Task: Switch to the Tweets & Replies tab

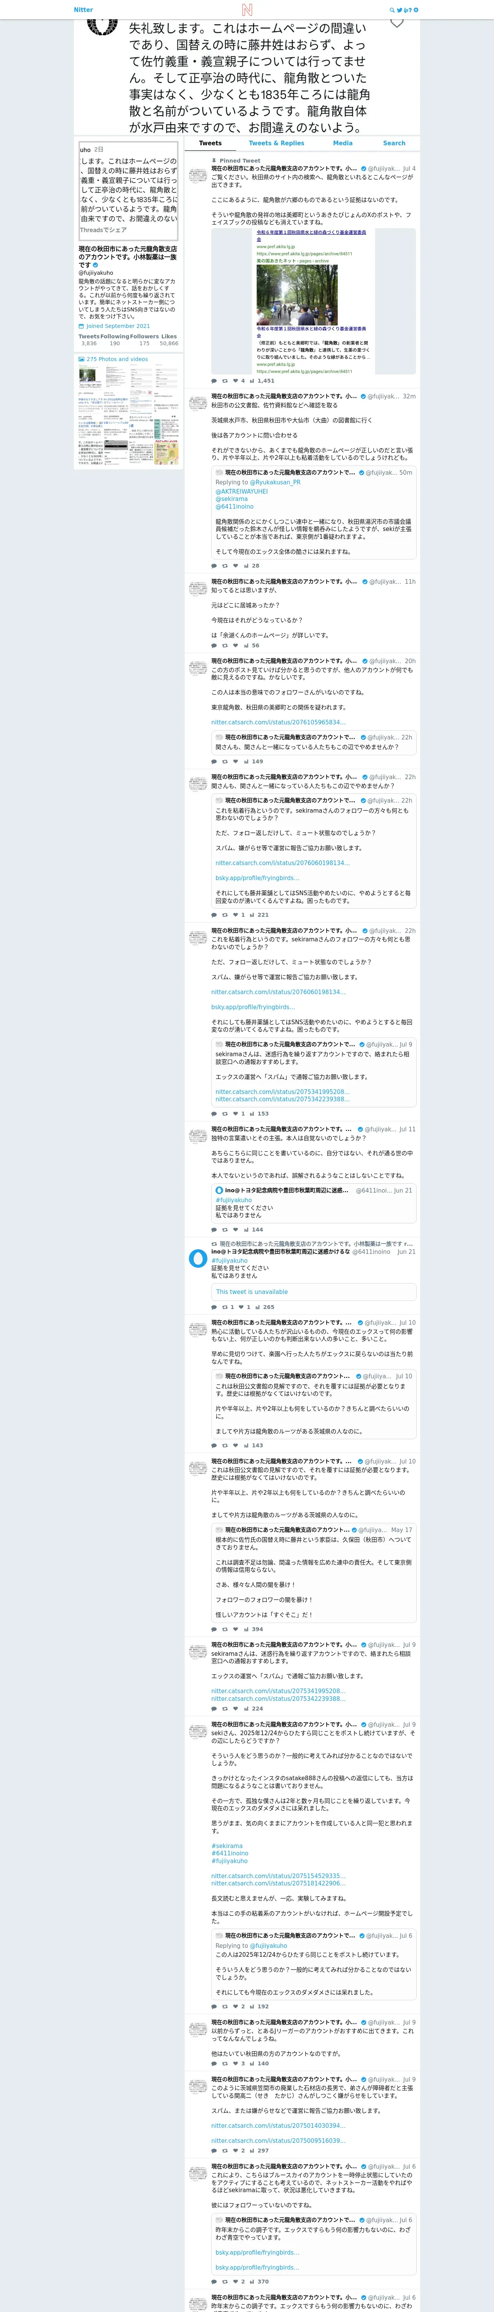Action: click(276, 144)
